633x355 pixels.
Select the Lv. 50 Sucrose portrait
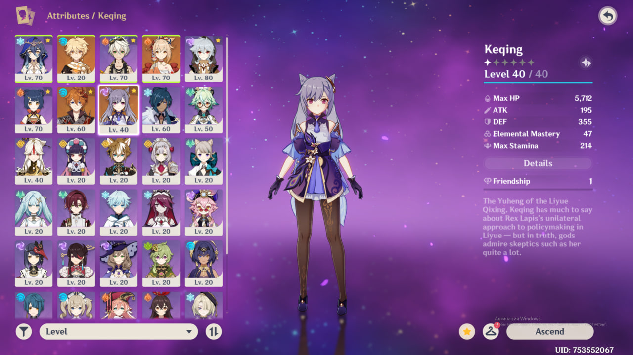[204, 110]
